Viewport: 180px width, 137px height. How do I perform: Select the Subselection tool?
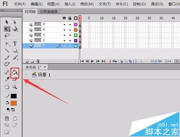coord(15,22)
